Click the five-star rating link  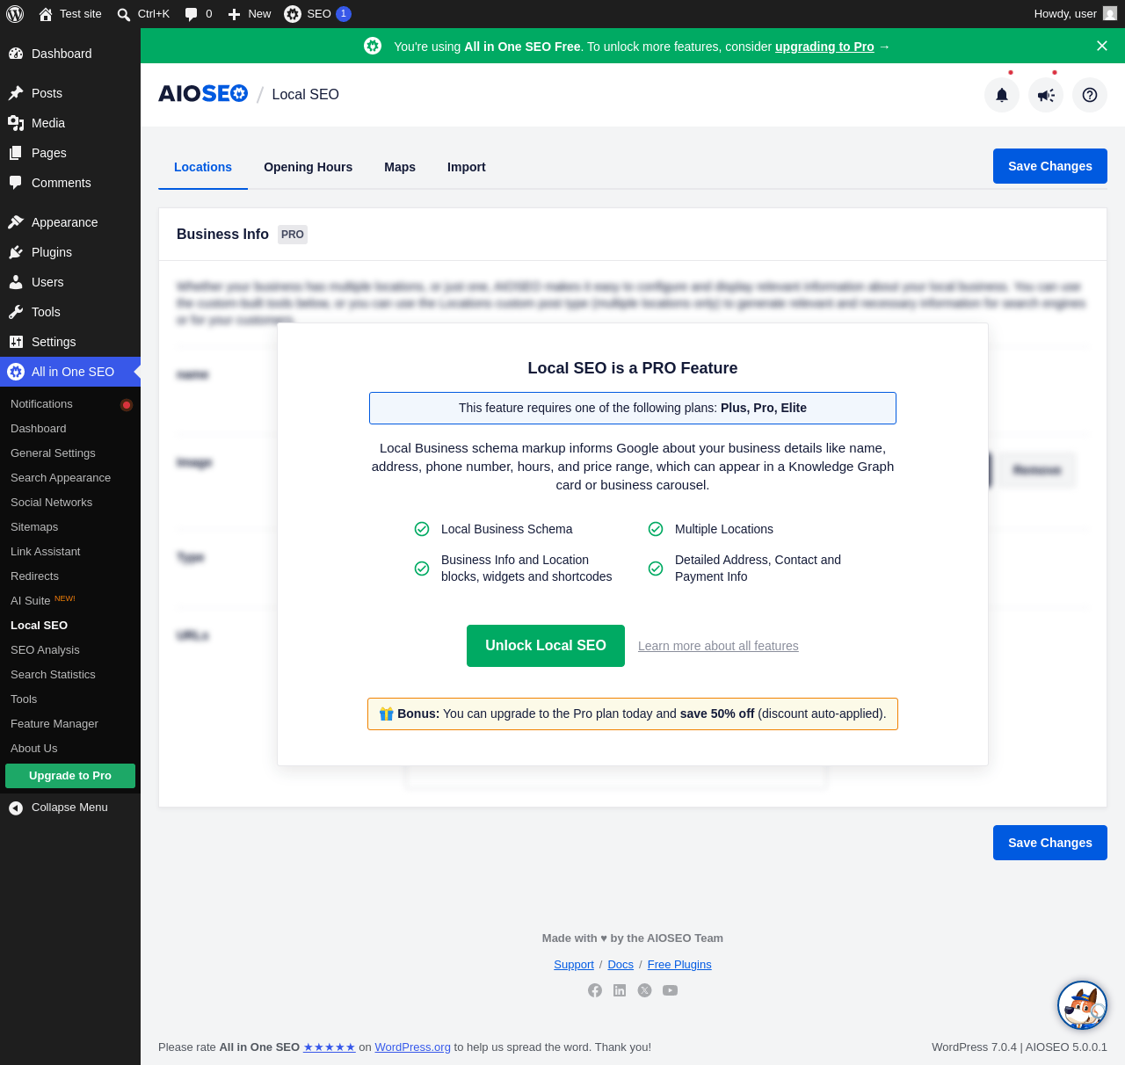(330, 1047)
